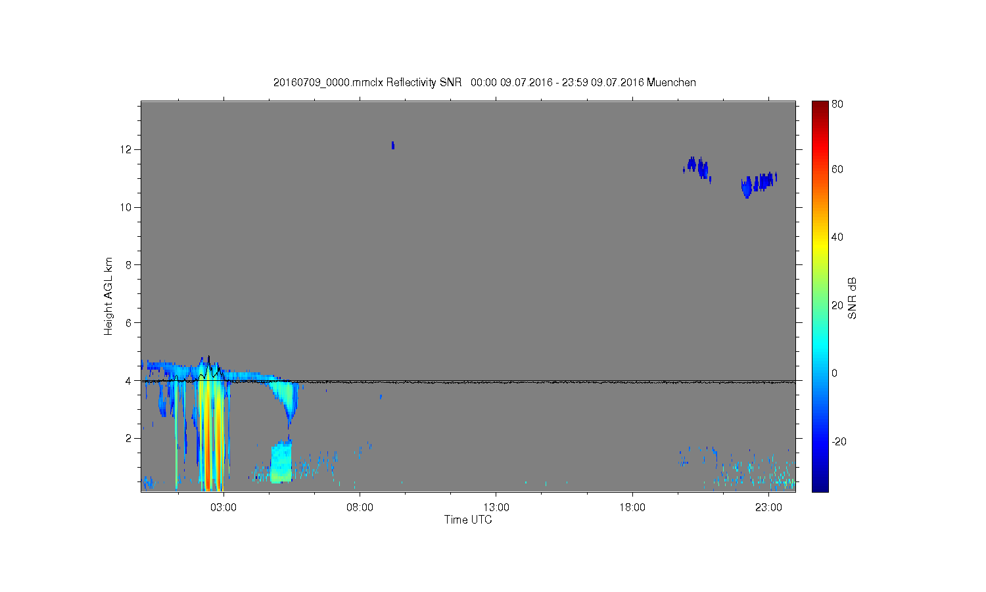Click the height tick label 8

(129, 265)
